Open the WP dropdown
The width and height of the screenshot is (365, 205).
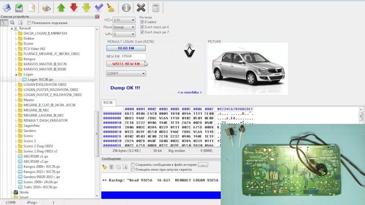pyautogui.click(x=124, y=34)
